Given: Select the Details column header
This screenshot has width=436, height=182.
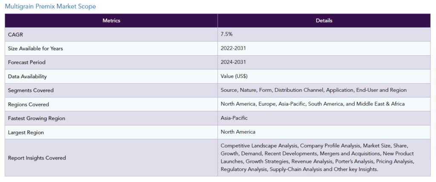Looking at the screenshot, I should click(x=324, y=20).
